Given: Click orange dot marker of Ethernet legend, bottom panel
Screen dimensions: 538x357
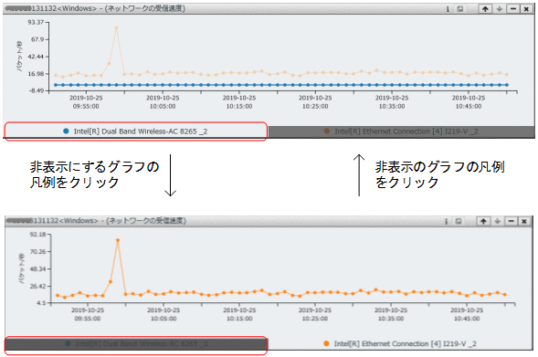Looking at the screenshot, I should (x=327, y=343).
